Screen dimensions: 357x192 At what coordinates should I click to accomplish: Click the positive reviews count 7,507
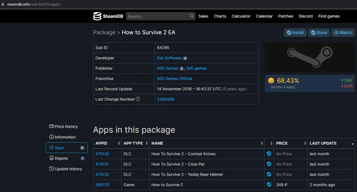347,80
